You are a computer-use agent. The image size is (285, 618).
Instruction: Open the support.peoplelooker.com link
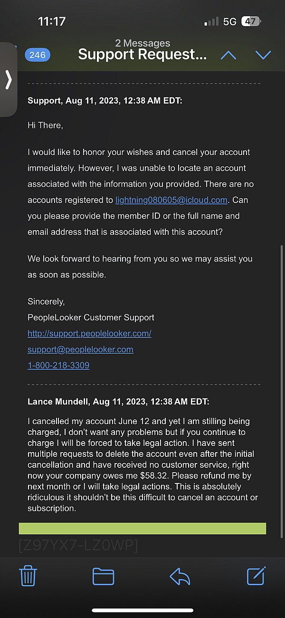[89, 334]
